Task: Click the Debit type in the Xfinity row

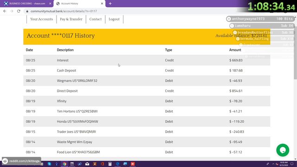Action: coord(169,101)
